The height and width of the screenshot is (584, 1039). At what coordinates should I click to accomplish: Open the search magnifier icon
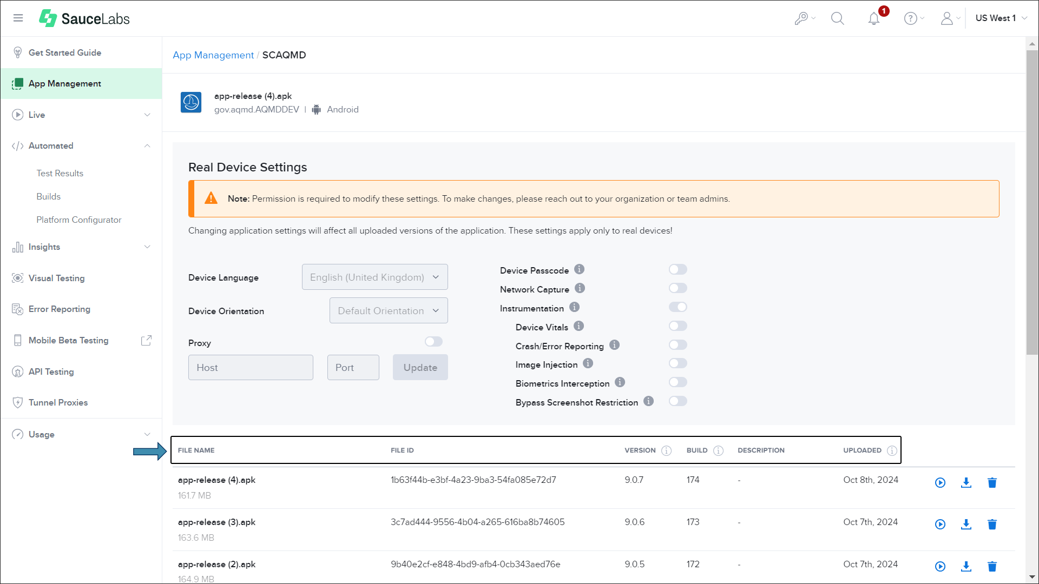pos(837,18)
